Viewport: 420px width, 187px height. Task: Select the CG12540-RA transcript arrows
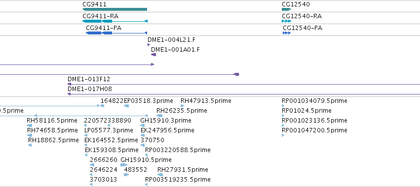(286, 21)
